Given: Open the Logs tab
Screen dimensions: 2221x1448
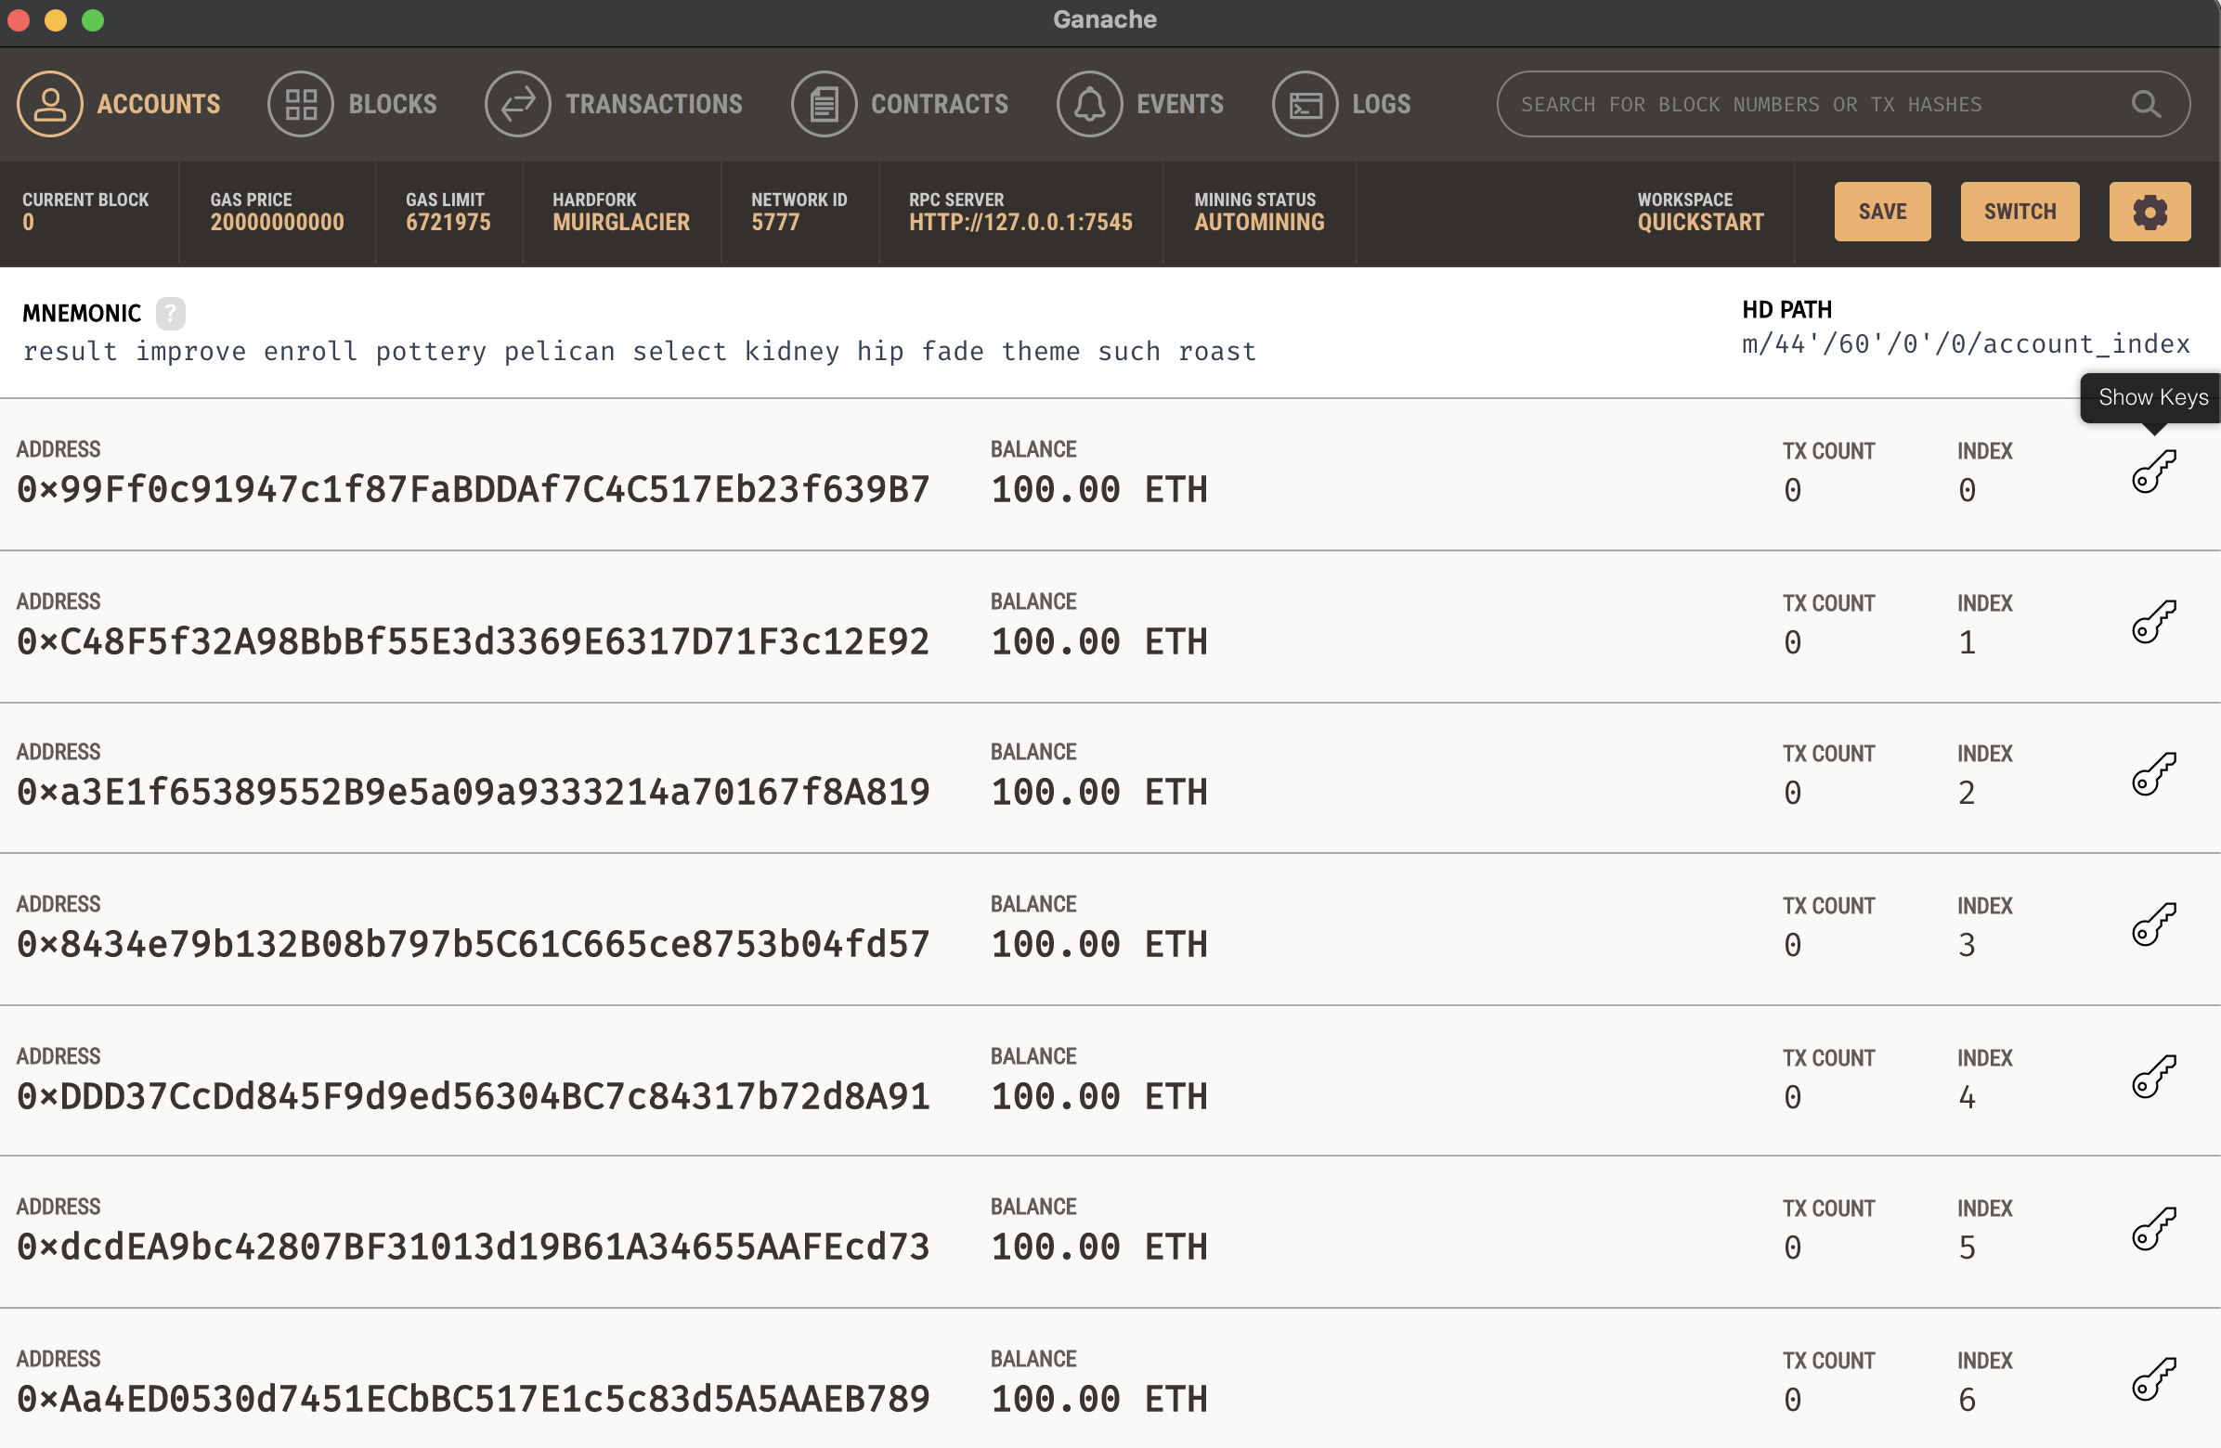Looking at the screenshot, I should [x=1341, y=104].
